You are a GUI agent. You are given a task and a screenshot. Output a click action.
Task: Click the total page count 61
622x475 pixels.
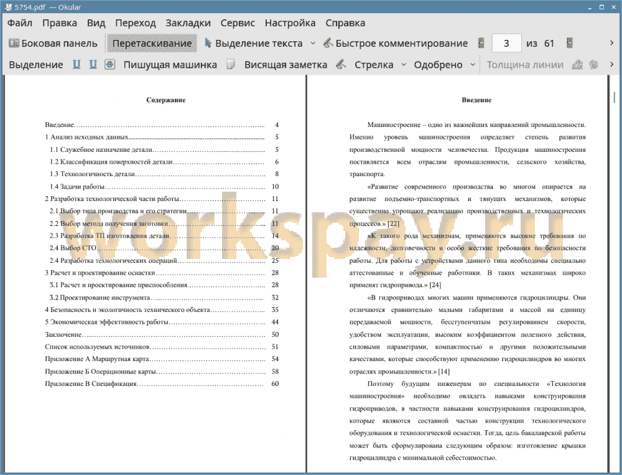[549, 44]
